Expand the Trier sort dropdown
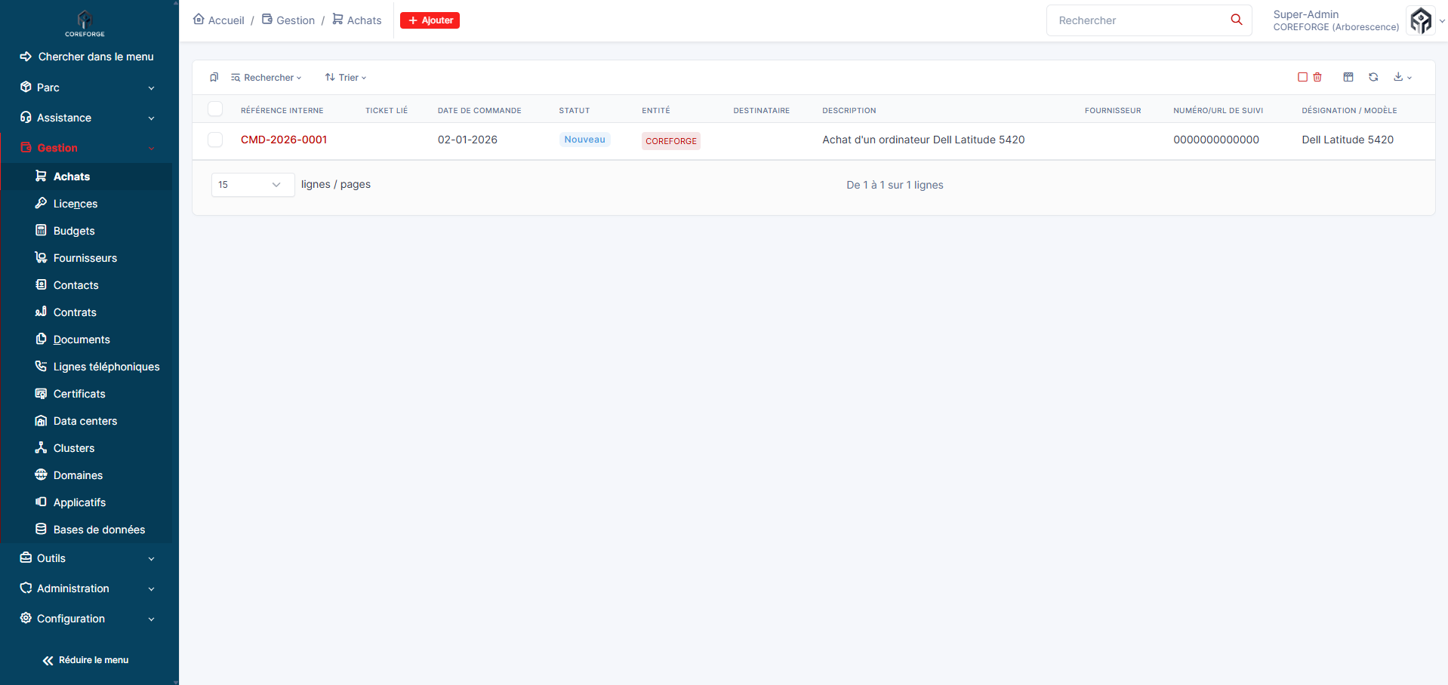 pyautogui.click(x=346, y=78)
